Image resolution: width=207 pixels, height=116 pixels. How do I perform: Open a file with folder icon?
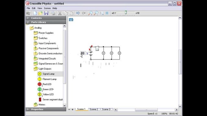pyautogui.click(x=40, y=13)
